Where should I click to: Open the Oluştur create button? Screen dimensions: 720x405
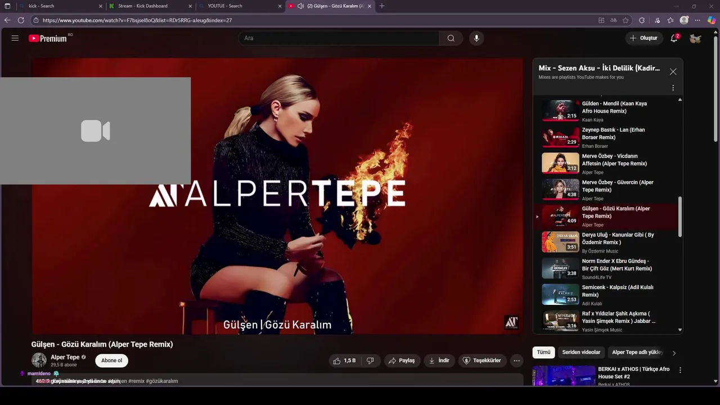(643, 38)
